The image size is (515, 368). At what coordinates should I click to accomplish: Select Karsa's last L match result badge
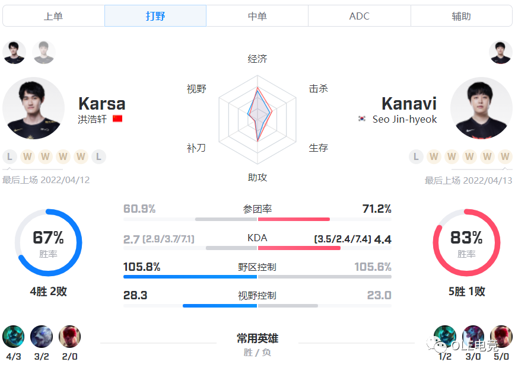point(99,157)
